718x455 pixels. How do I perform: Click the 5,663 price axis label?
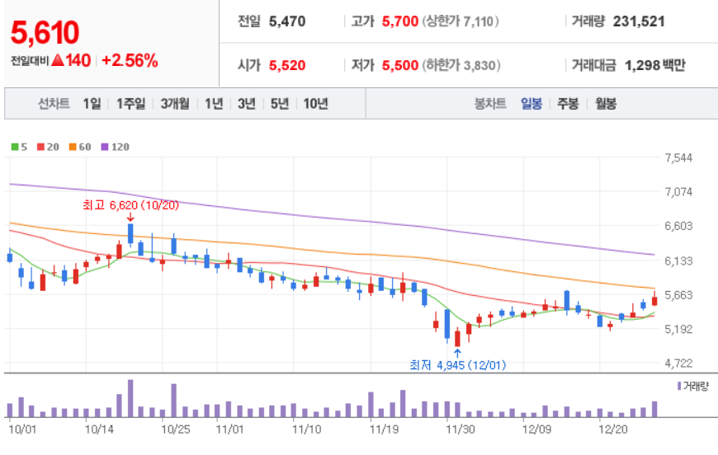(x=678, y=295)
